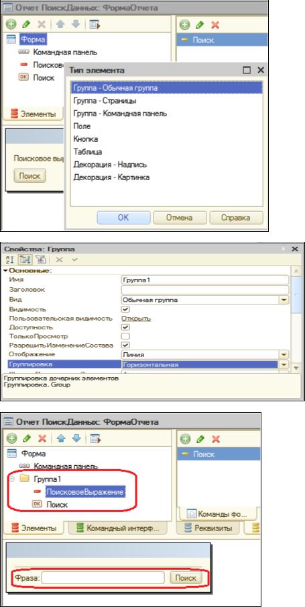Click Поиск button under Поисковое выражение preview
This screenshot has width=305, height=607.
point(29,175)
